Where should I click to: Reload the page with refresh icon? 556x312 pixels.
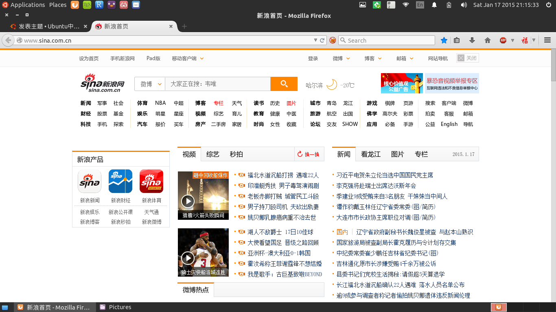point(322,40)
